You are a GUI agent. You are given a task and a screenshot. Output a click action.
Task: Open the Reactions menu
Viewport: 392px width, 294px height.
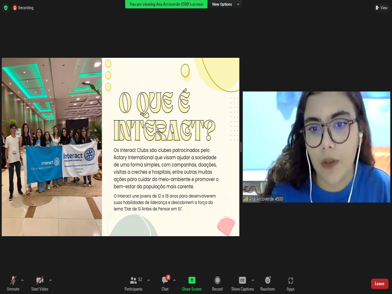pos(268,283)
